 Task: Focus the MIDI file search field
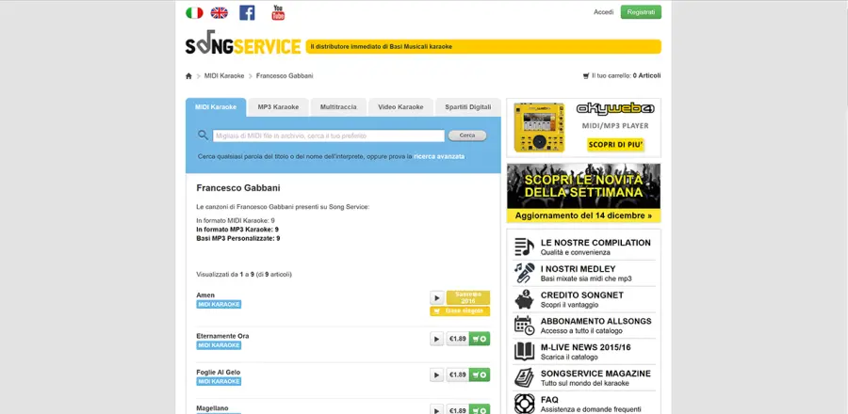(328, 135)
